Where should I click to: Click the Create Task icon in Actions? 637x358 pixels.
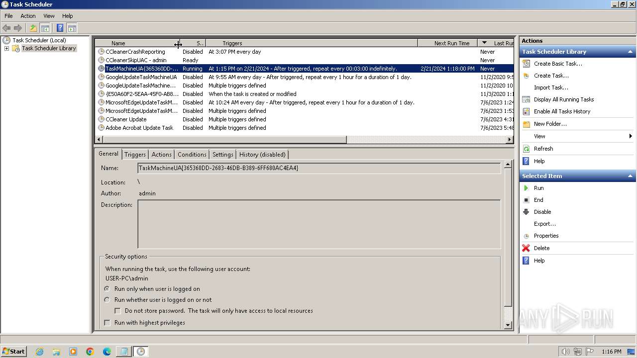[x=526, y=76]
